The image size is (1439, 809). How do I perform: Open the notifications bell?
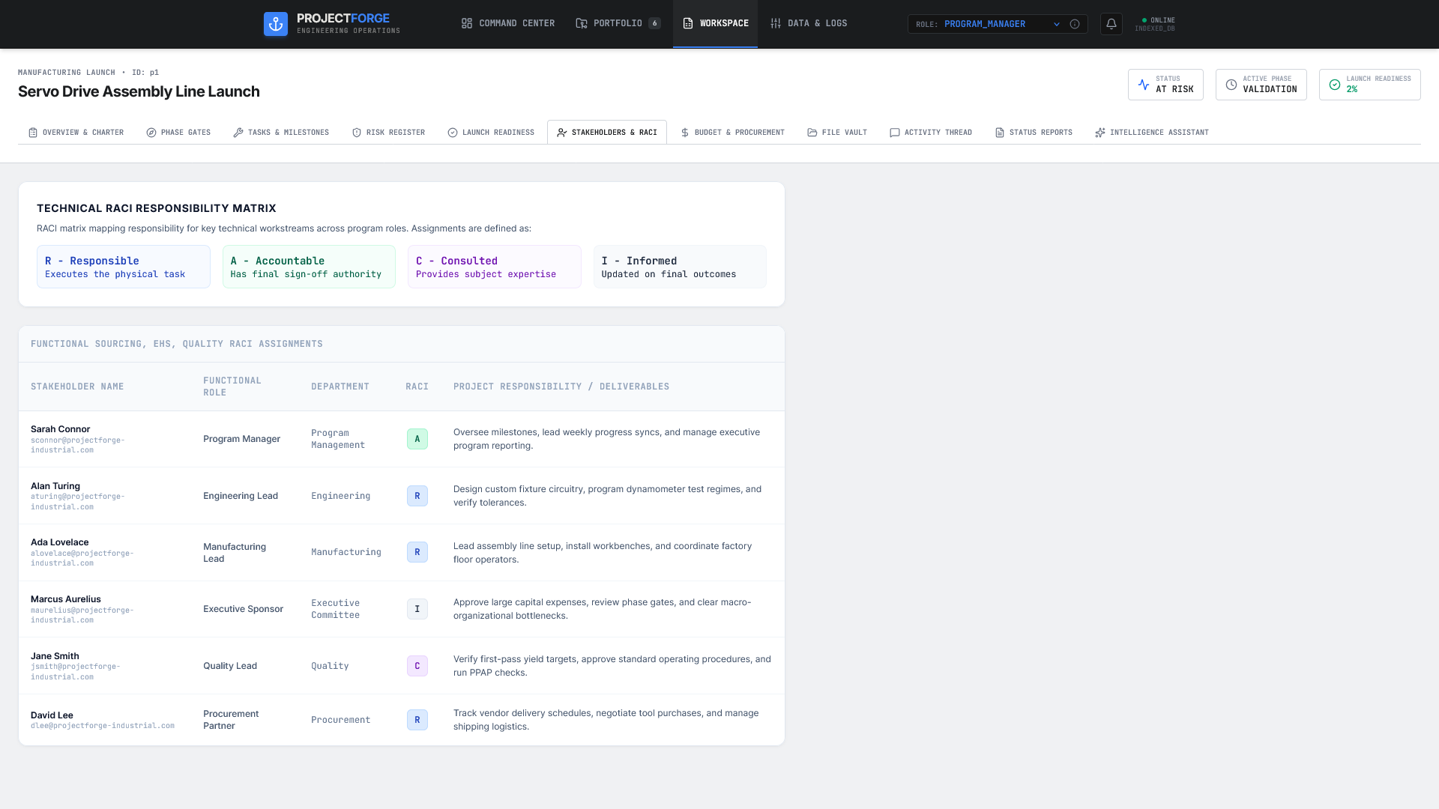coord(1111,24)
